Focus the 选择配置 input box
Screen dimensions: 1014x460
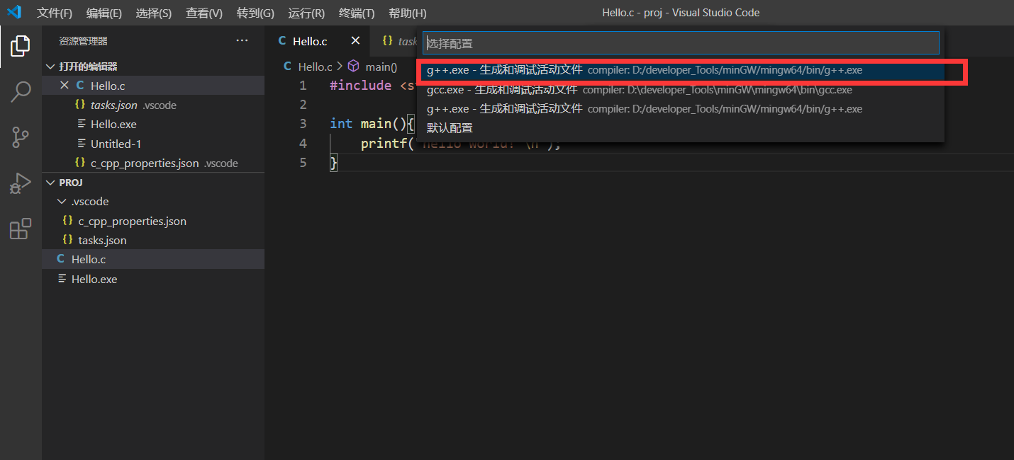click(681, 43)
